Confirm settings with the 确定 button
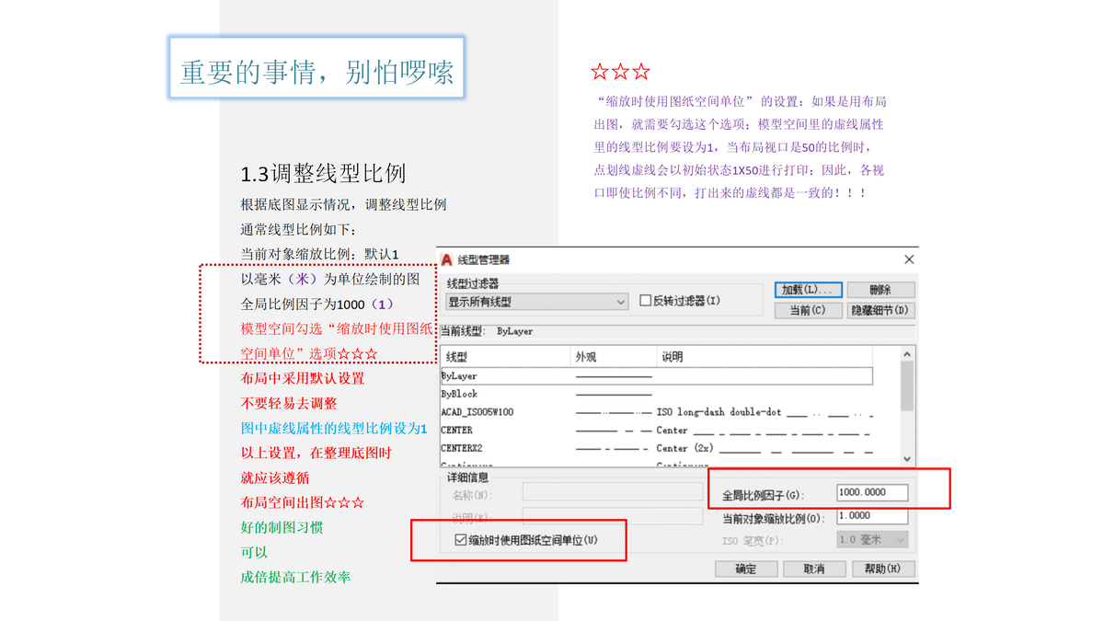 [x=746, y=569]
